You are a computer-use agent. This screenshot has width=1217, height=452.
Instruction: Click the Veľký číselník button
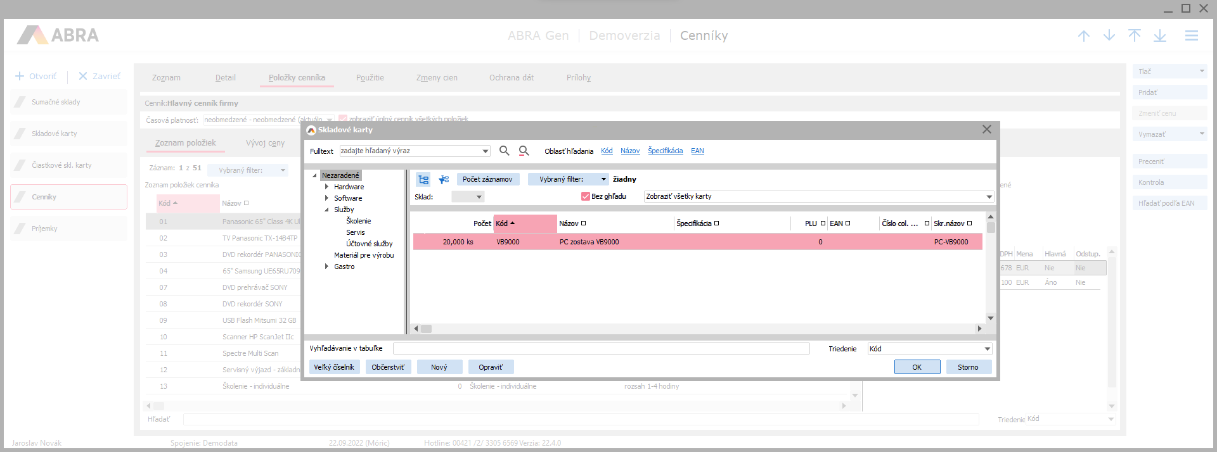click(x=334, y=367)
